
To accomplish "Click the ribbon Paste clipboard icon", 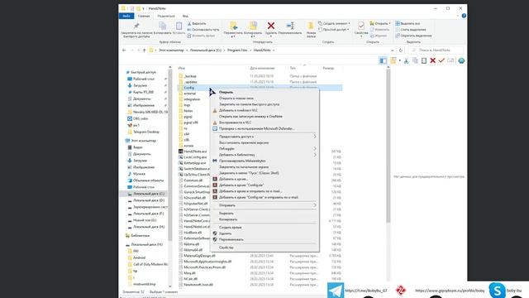I will [179, 26].
